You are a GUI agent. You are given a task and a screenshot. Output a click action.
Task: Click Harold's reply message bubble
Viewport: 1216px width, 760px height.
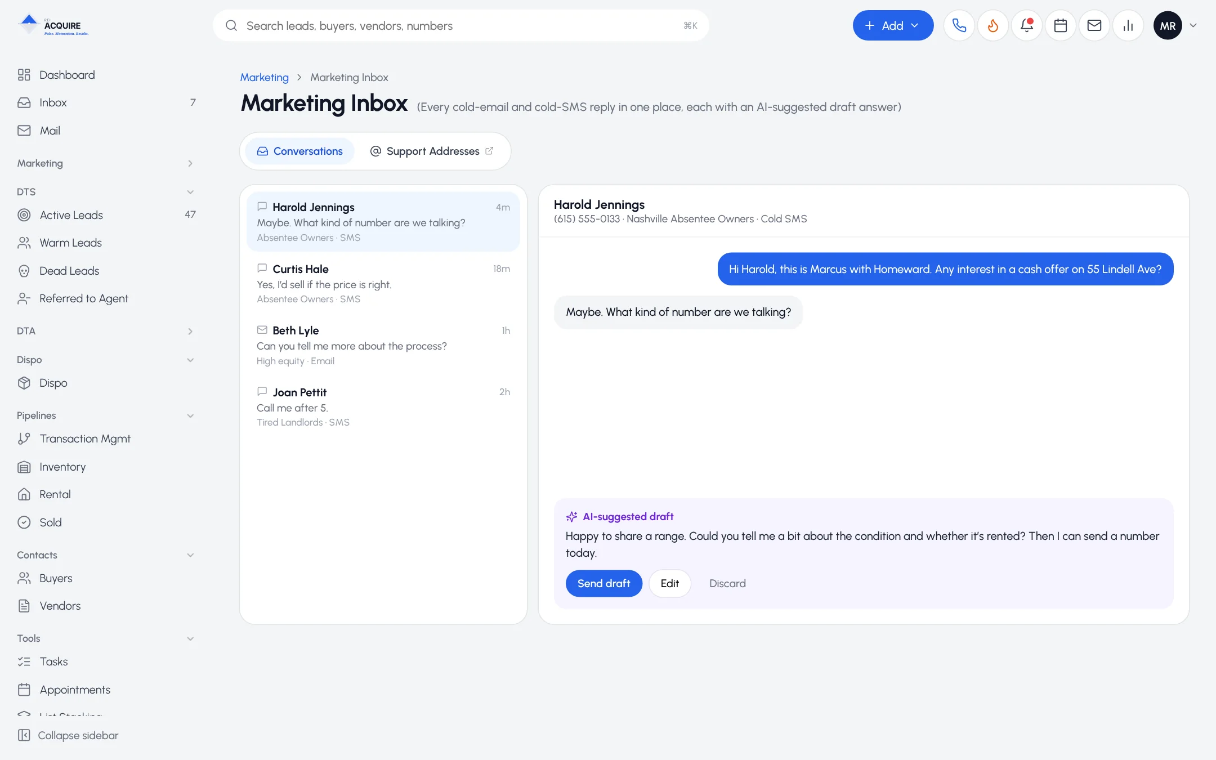678,312
